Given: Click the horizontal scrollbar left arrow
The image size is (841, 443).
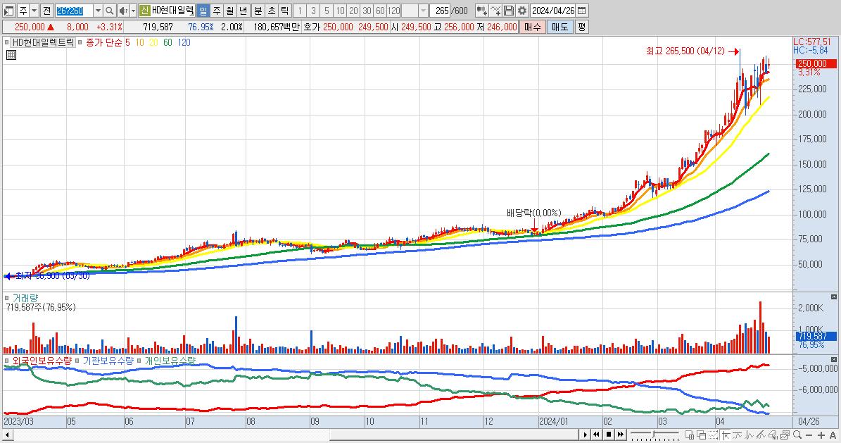Looking at the screenshot, I should coord(7,435).
